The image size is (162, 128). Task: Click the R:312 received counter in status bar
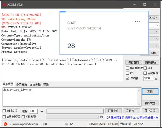pyautogui.click(x=69, y=124)
